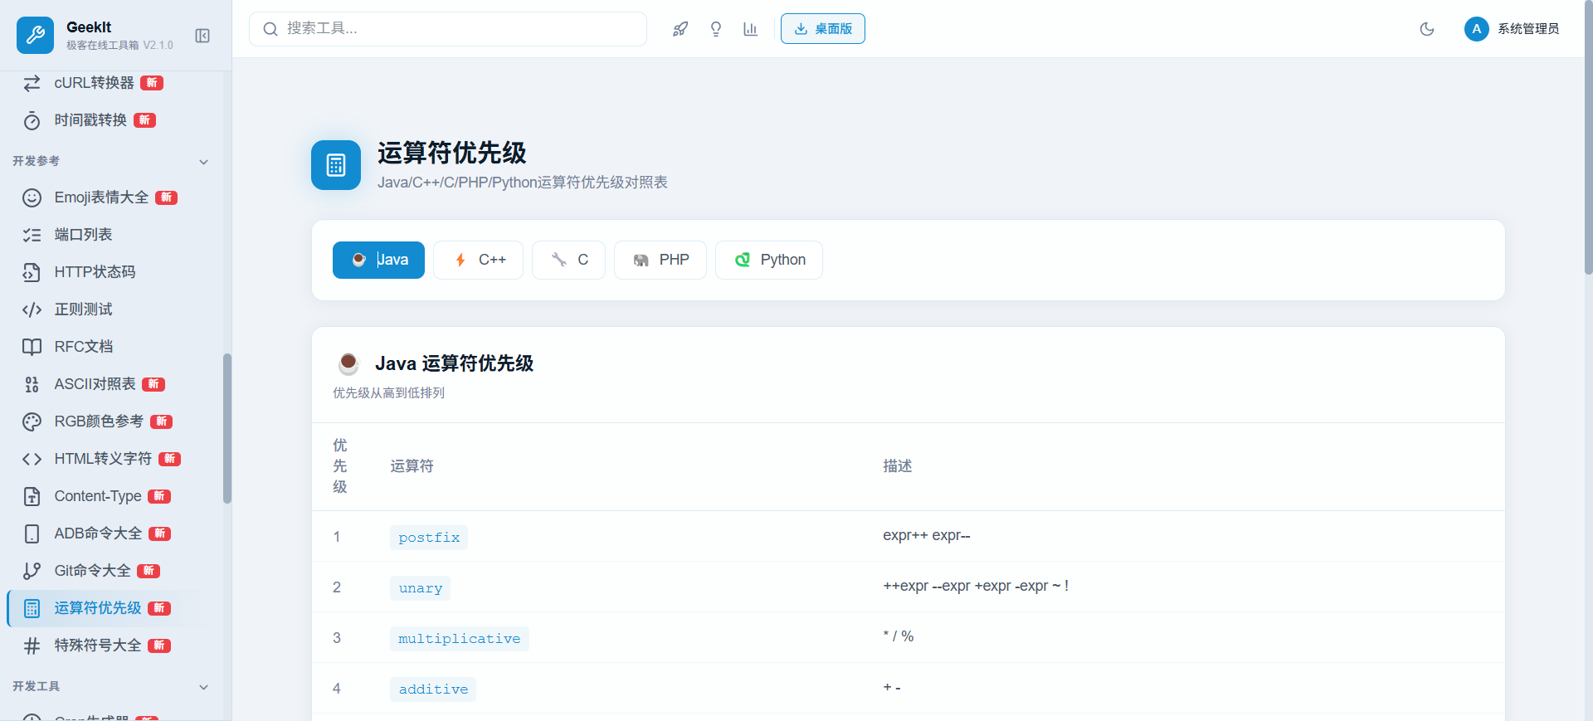Click the RGB颜色参考 palette icon
The height and width of the screenshot is (721, 1593).
32,421
